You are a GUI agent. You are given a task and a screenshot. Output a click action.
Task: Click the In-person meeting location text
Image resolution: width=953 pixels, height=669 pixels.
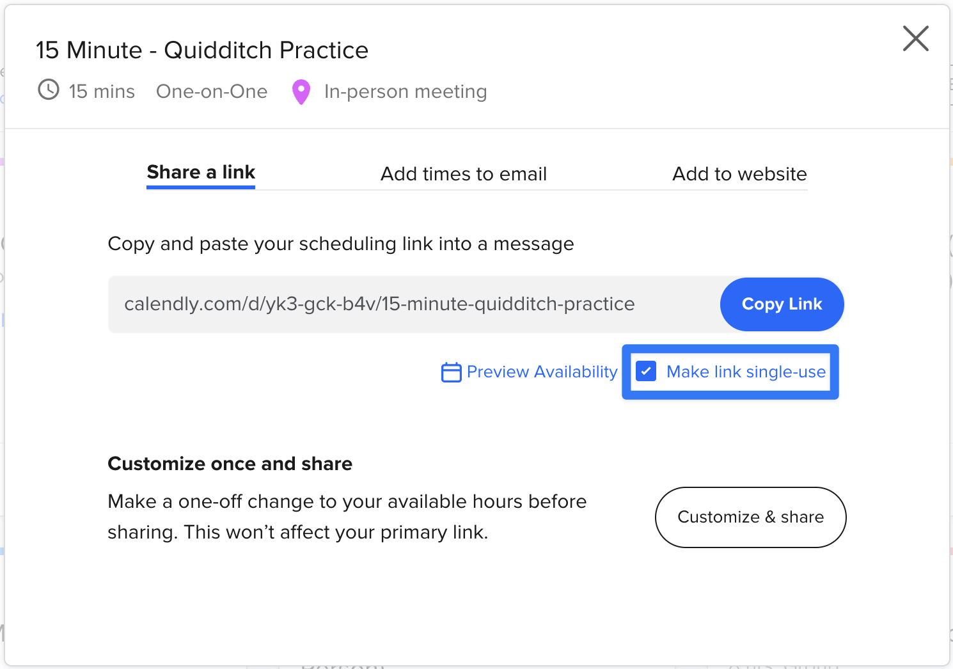(406, 91)
